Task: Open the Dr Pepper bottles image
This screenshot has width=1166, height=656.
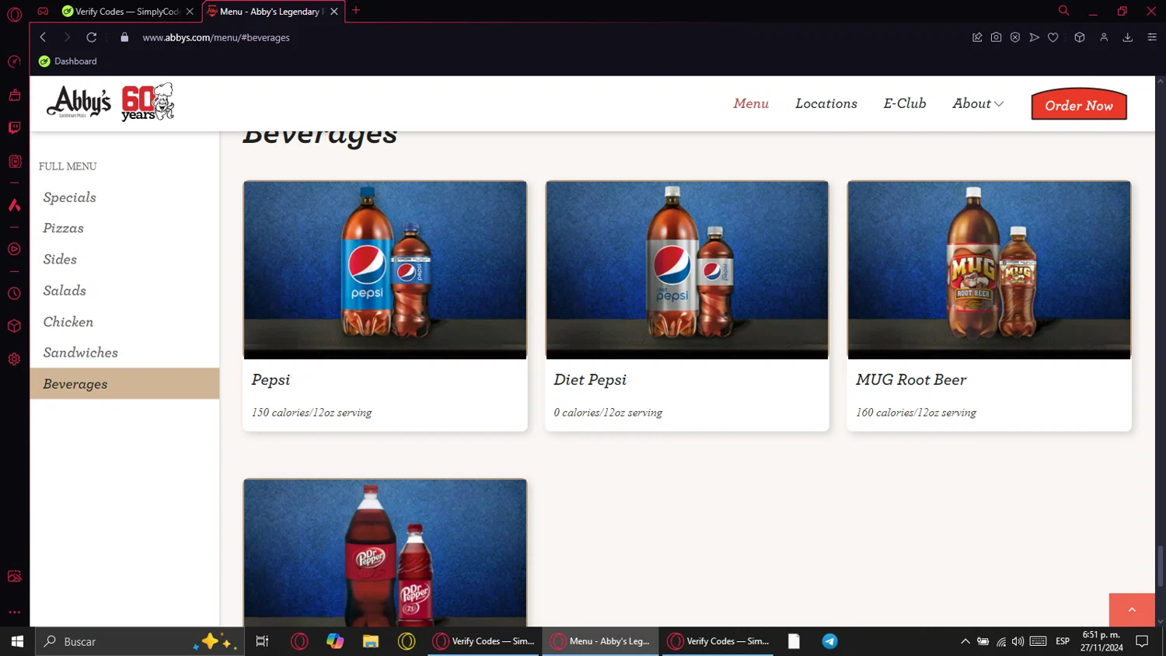Action: click(385, 553)
